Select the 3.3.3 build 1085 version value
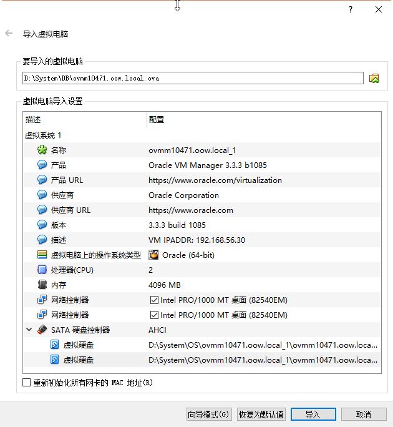 [x=177, y=225]
